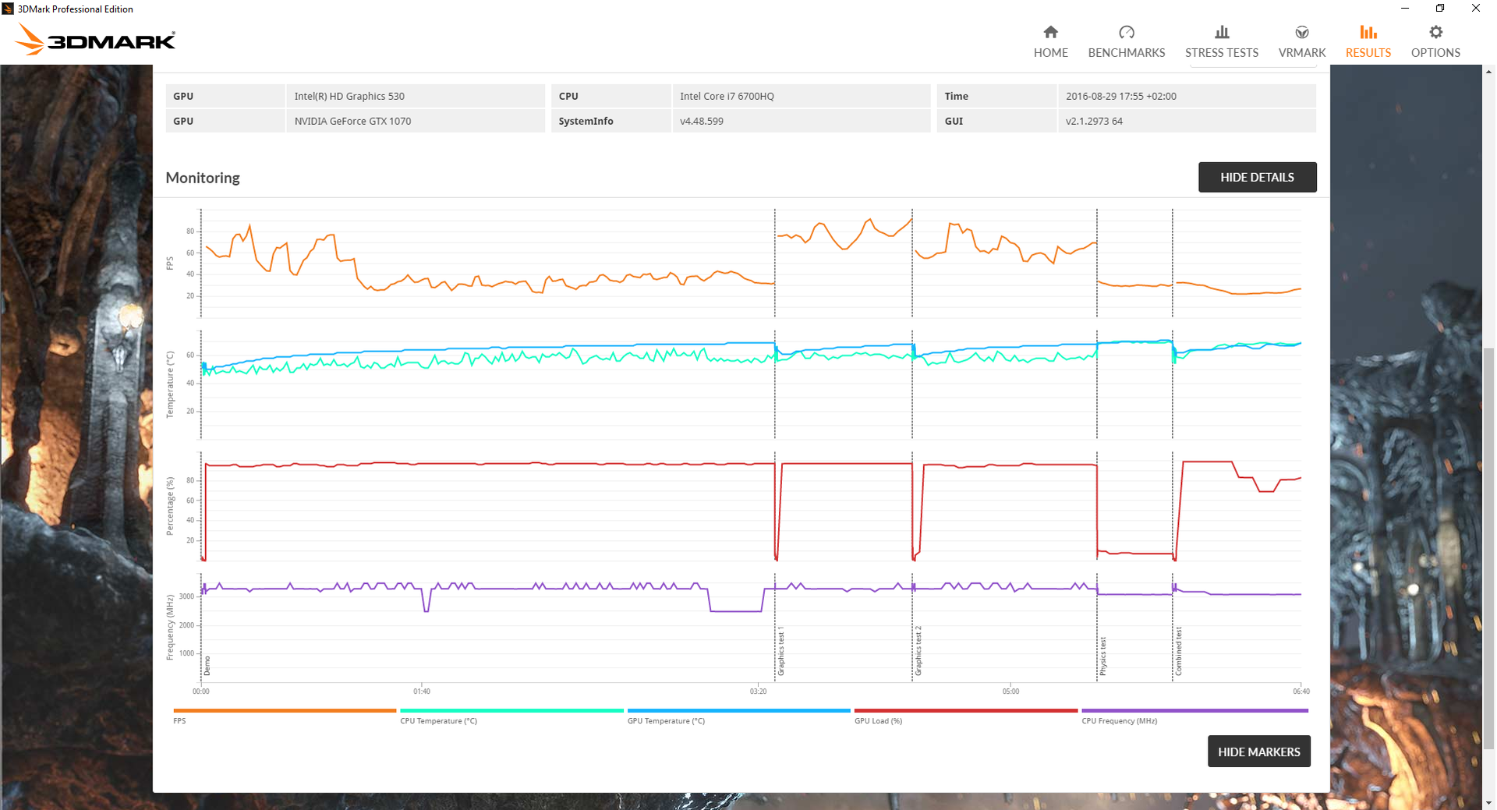Open the OPTIONS tab label
Image resolution: width=1497 pixels, height=810 pixels.
point(1435,53)
